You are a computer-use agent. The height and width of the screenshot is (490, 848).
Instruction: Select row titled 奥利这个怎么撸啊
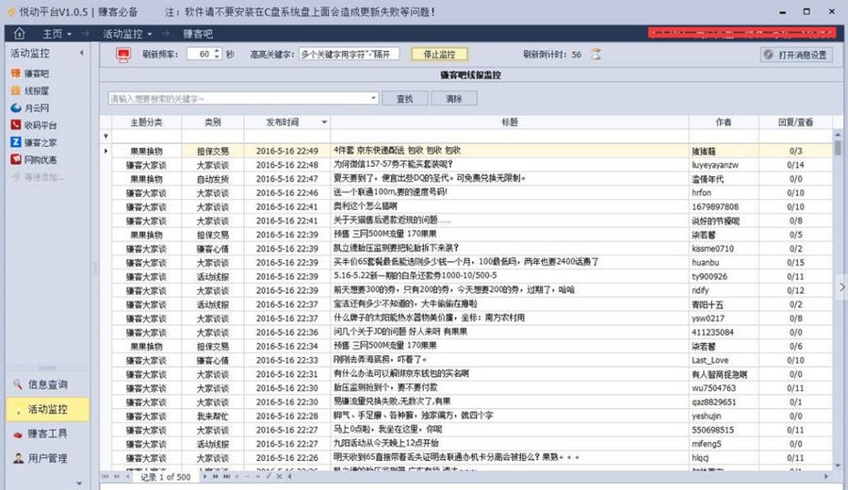point(472,206)
